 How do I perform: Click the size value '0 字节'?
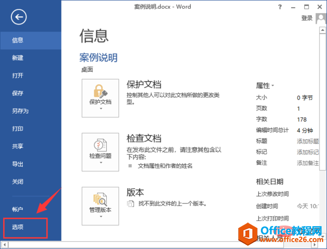click(305, 98)
